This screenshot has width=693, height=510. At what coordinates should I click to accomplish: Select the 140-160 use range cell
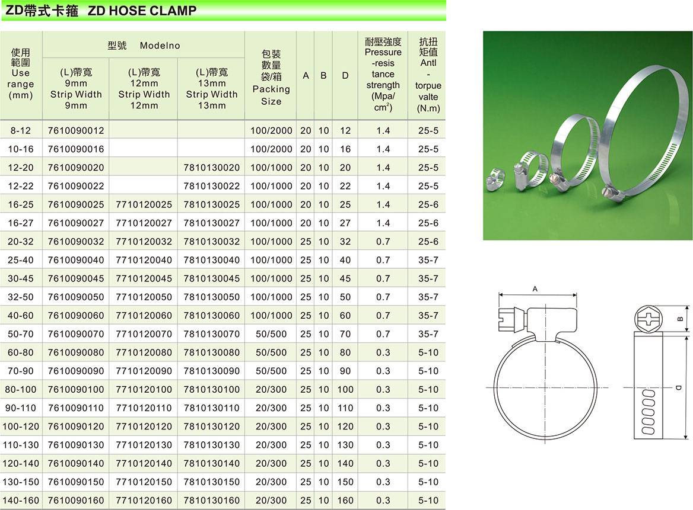click(21, 501)
